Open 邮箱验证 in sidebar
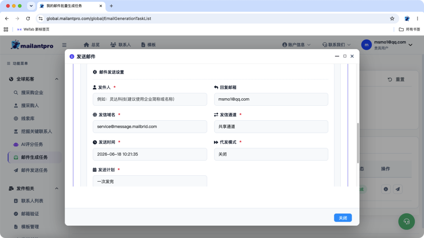424x238 pixels. (30, 214)
